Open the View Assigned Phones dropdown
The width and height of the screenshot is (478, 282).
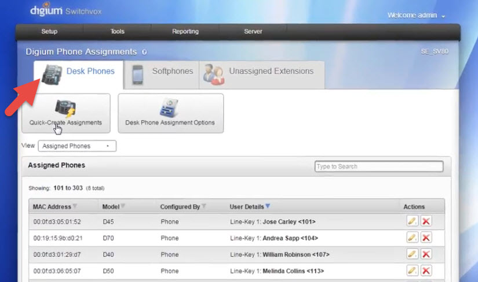pyautogui.click(x=77, y=146)
